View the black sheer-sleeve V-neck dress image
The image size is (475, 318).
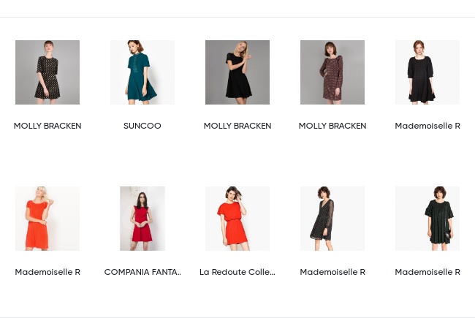click(x=332, y=219)
